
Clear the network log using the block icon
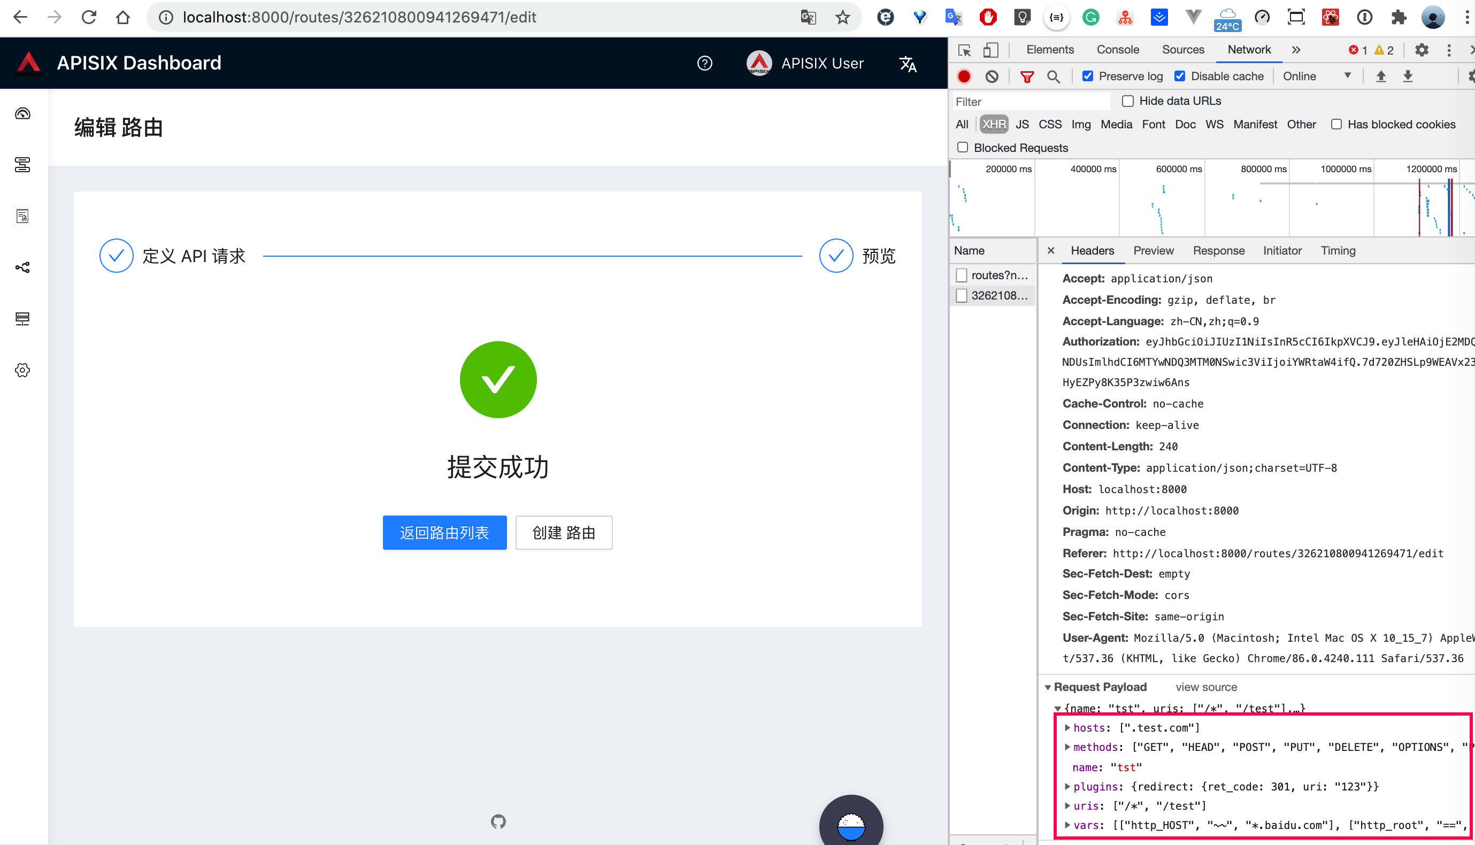pos(993,76)
